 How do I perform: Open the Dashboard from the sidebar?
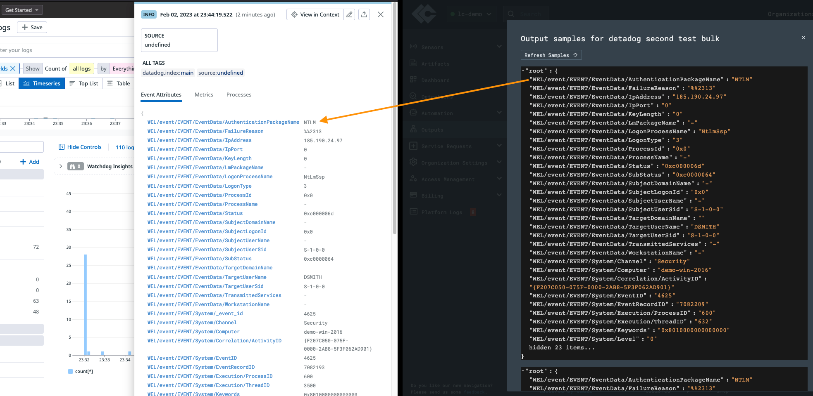(x=413, y=80)
